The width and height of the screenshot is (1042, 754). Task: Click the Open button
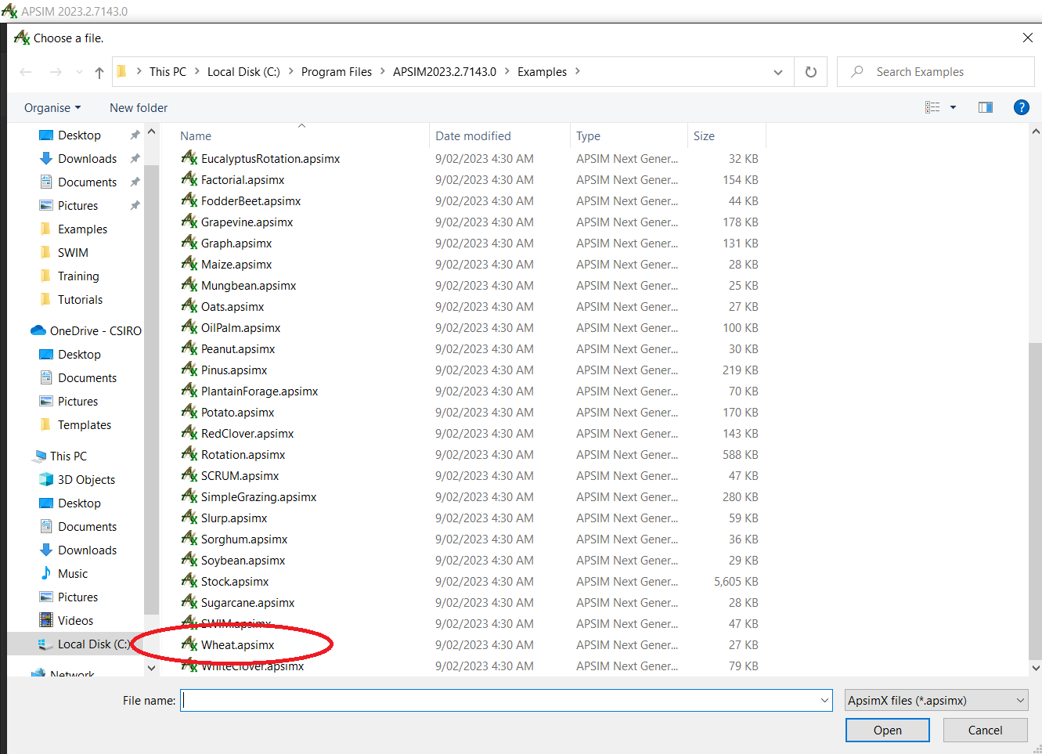[888, 731]
